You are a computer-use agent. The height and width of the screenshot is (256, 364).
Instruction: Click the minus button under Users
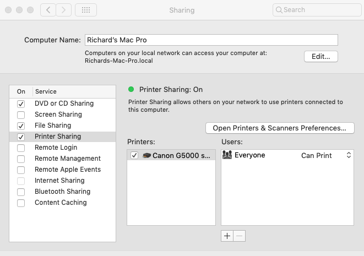click(x=240, y=236)
